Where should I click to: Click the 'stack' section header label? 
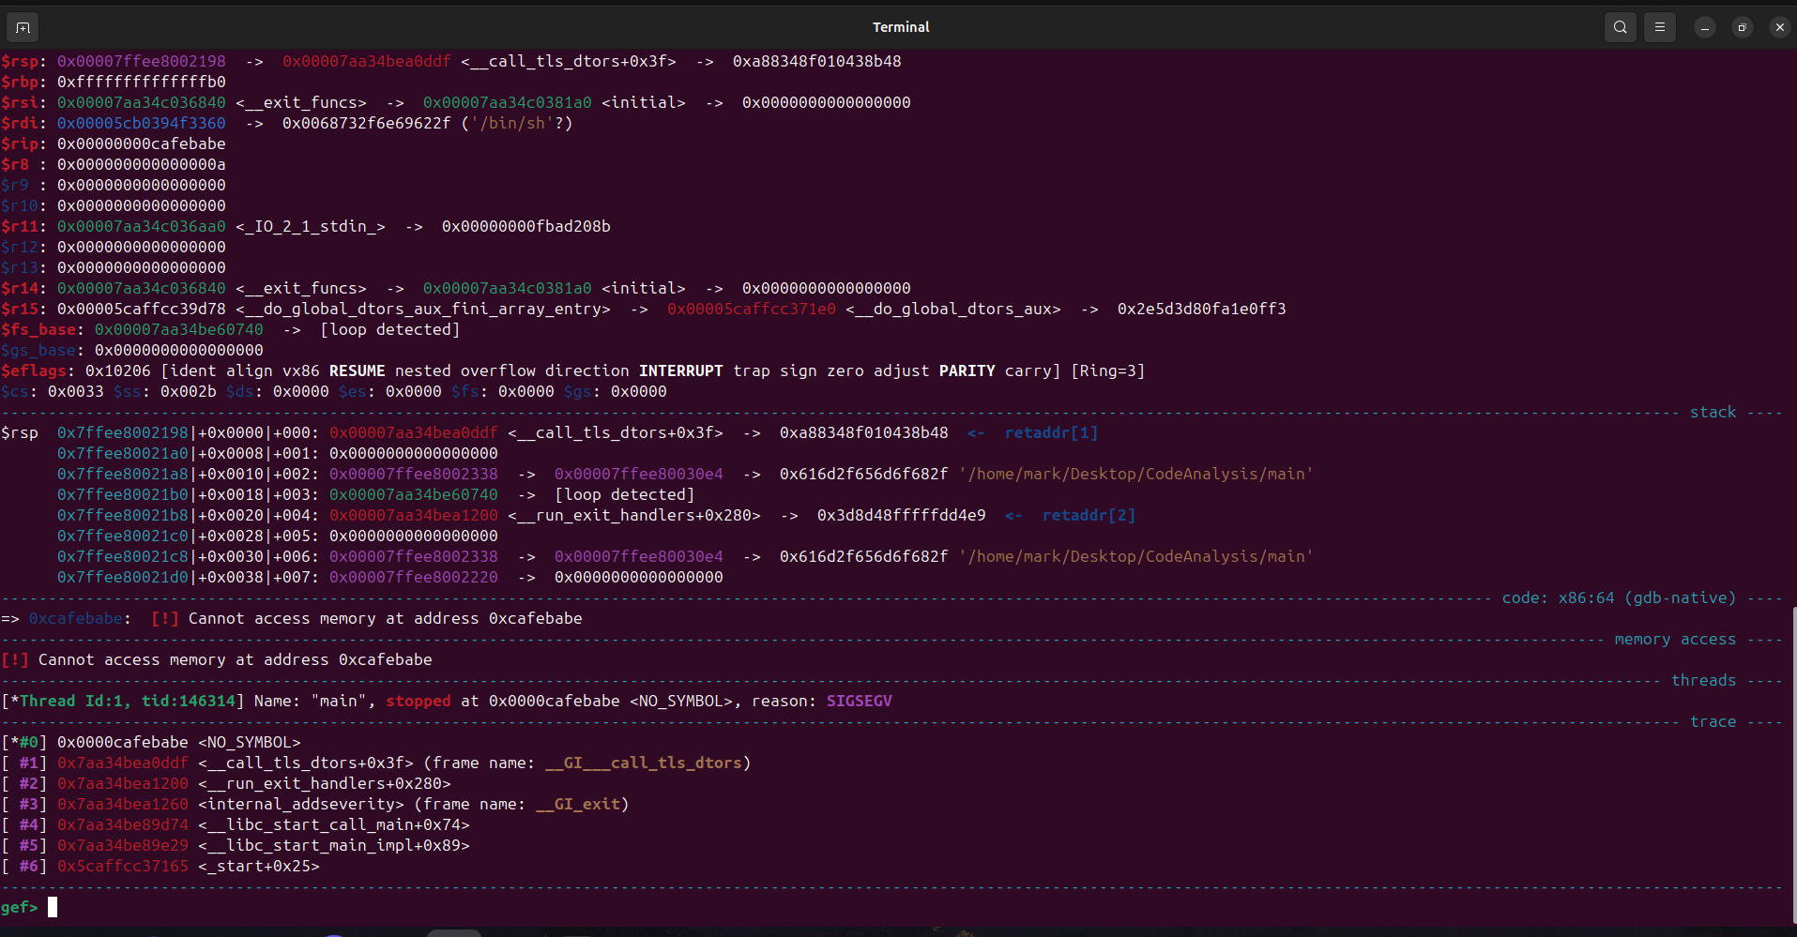tap(1713, 412)
